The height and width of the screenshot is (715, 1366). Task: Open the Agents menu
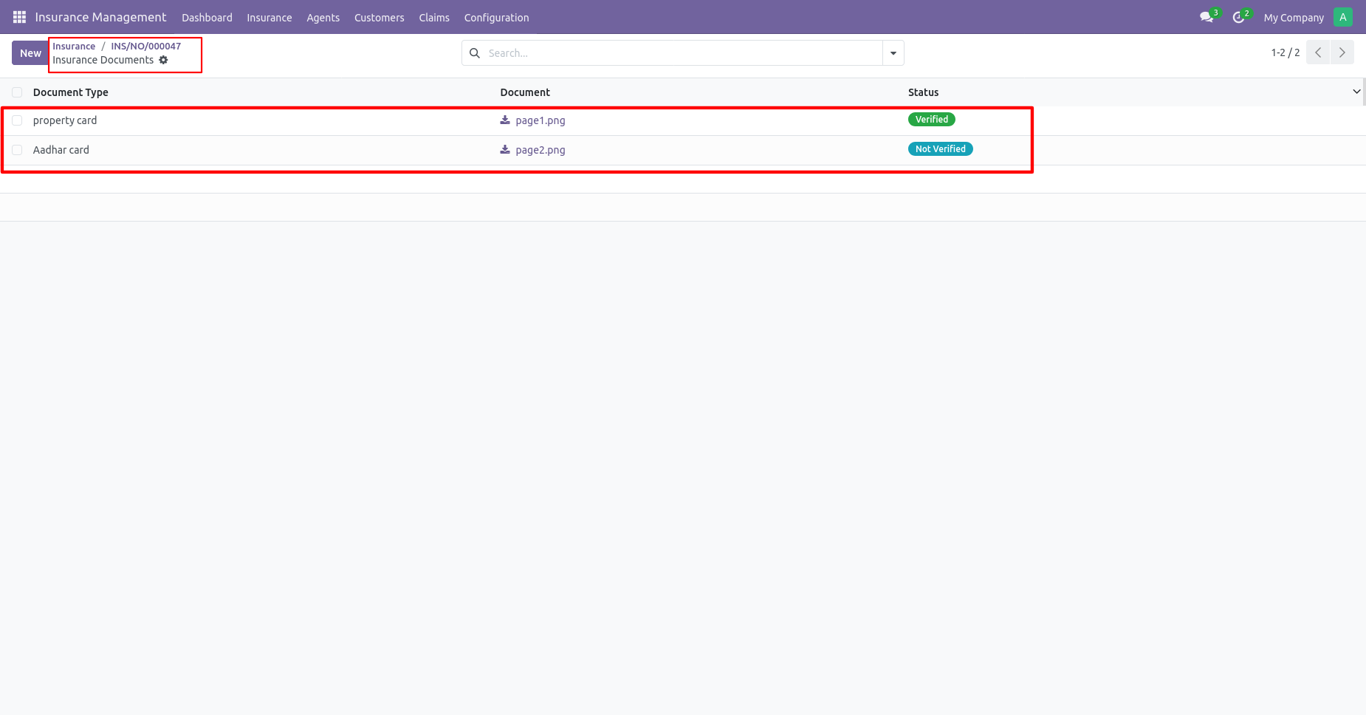point(323,18)
